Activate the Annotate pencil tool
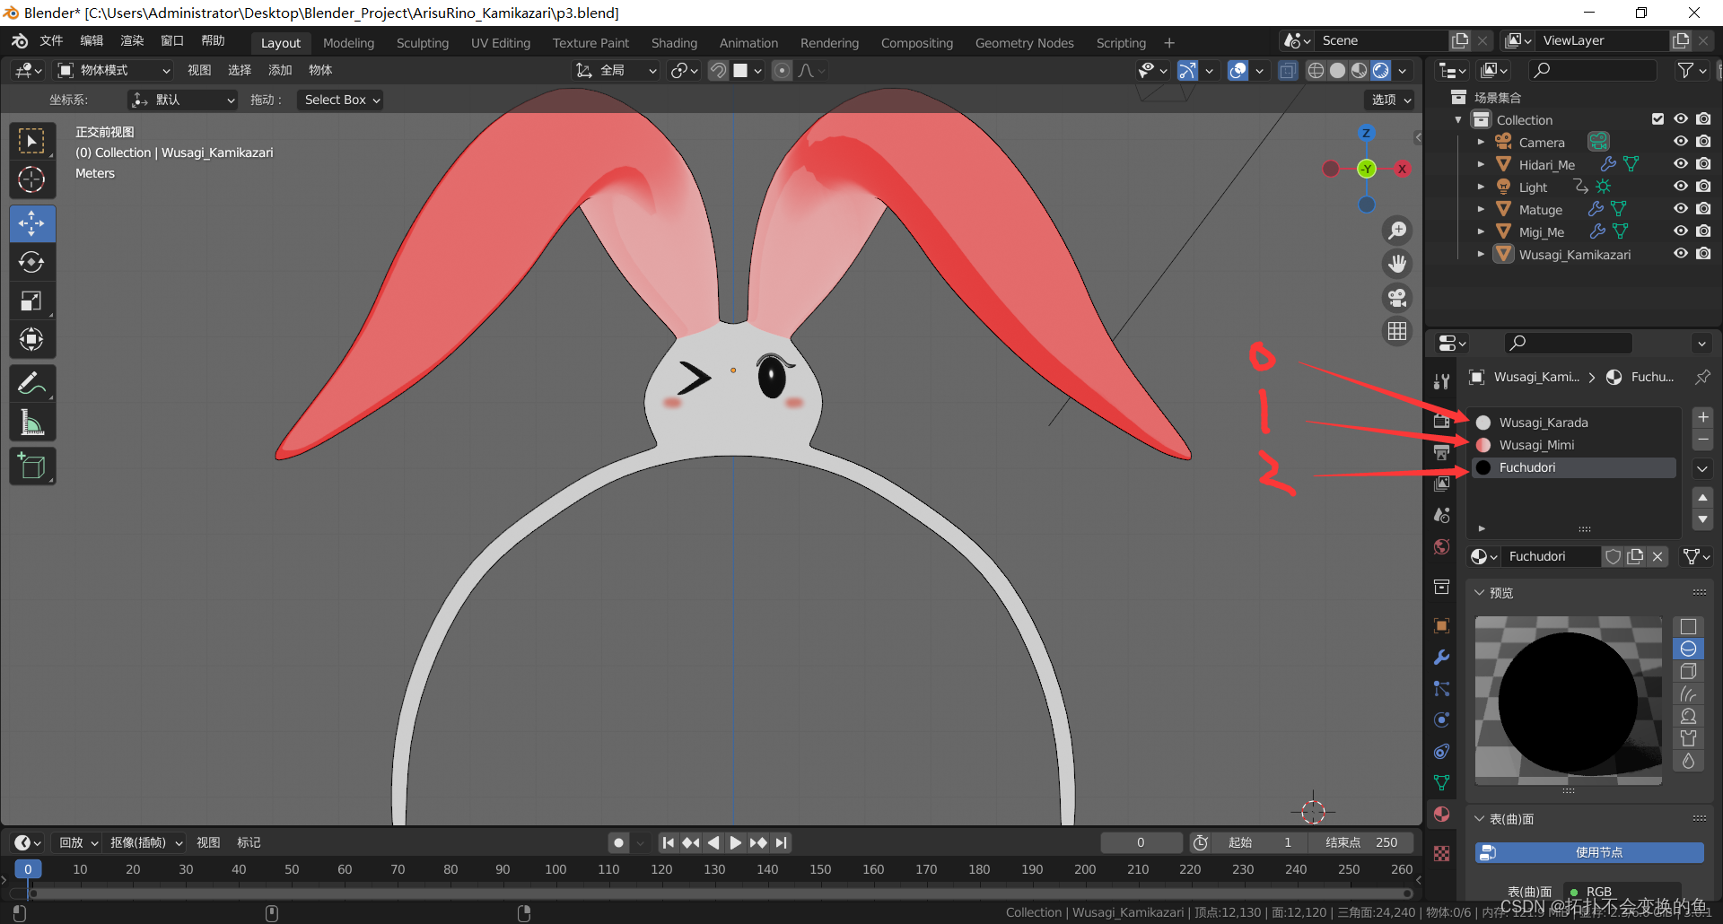The image size is (1723, 924). pos(31,384)
